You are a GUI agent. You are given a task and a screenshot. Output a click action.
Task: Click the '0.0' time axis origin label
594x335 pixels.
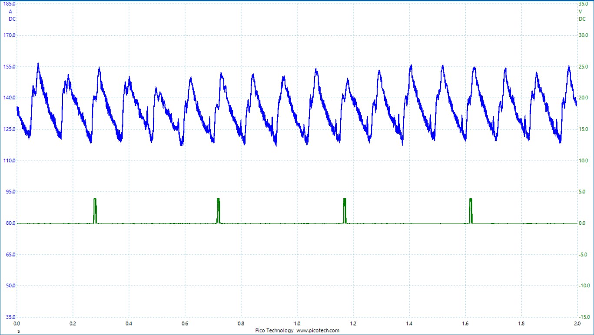pyautogui.click(x=17, y=323)
